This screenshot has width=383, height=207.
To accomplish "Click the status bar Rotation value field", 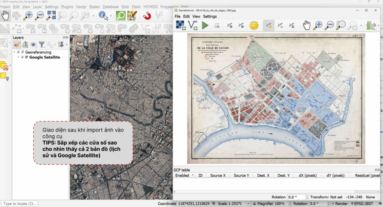I will coord(318,204).
